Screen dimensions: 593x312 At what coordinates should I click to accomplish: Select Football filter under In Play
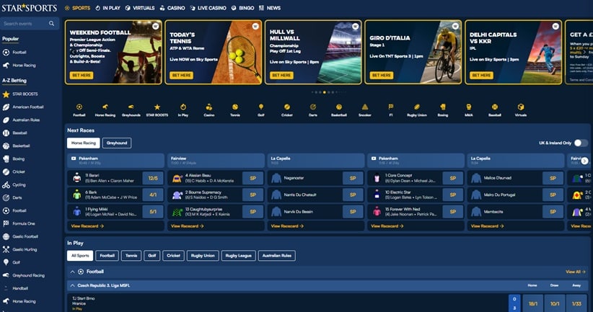(107, 256)
